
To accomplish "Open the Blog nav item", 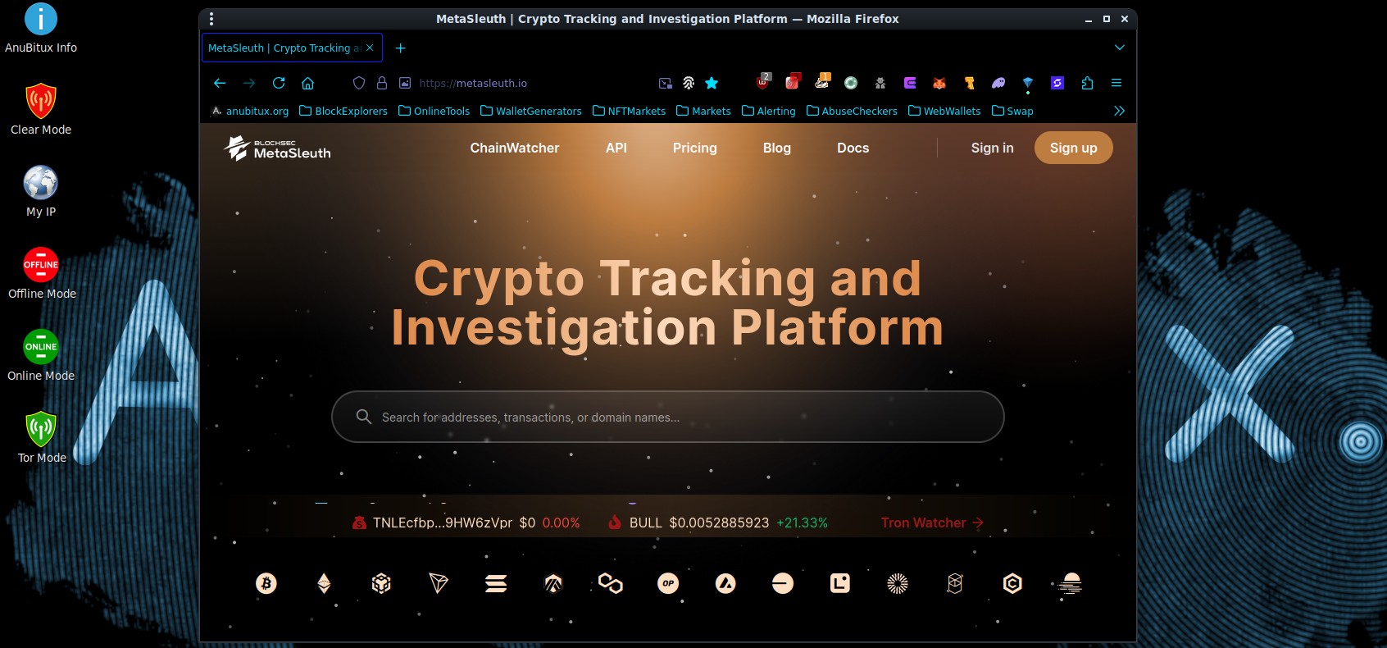I will (x=777, y=148).
